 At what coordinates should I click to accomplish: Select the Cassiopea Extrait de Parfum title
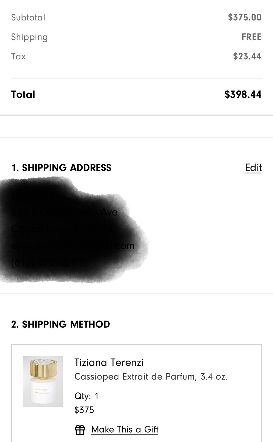135,377
